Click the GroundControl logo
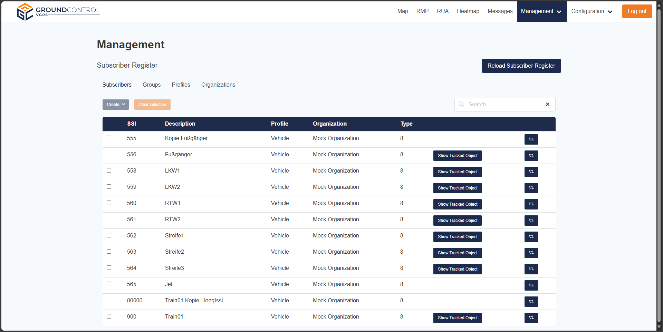 pyautogui.click(x=58, y=12)
